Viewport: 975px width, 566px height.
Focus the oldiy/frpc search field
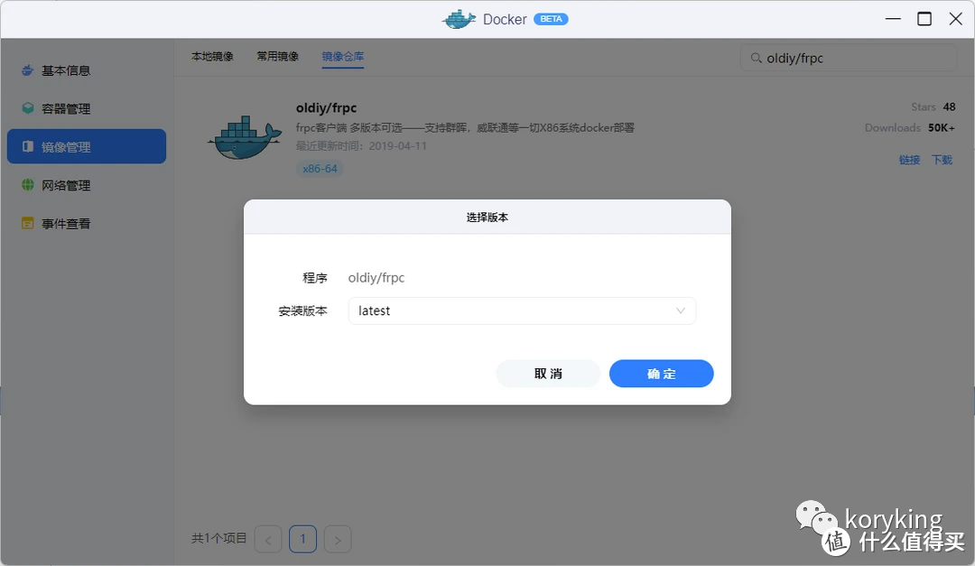coord(848,58)
